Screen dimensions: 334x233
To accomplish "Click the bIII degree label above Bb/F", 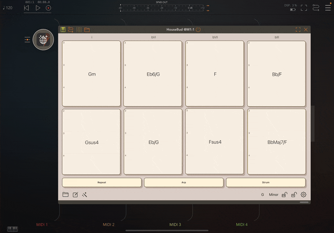I will click(277, 37).
